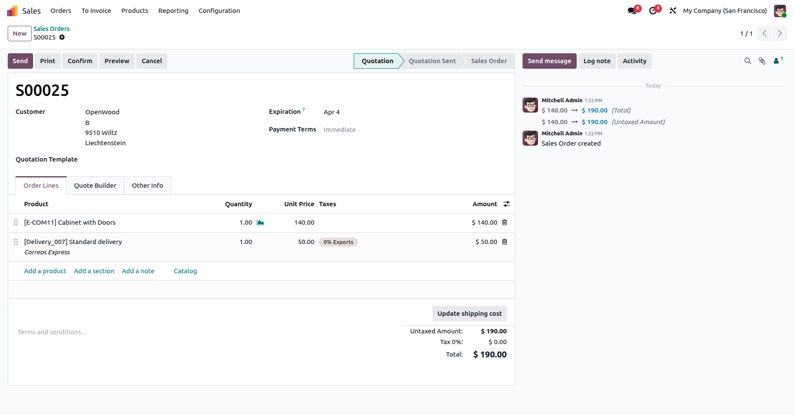
Task: Open the chatter search icon
Action: point(748,61)
